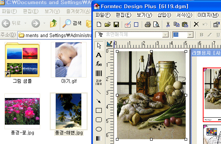221x144 pixels.
Task: Open 서식(O) menu in Formtec
Action: point(184,15)
